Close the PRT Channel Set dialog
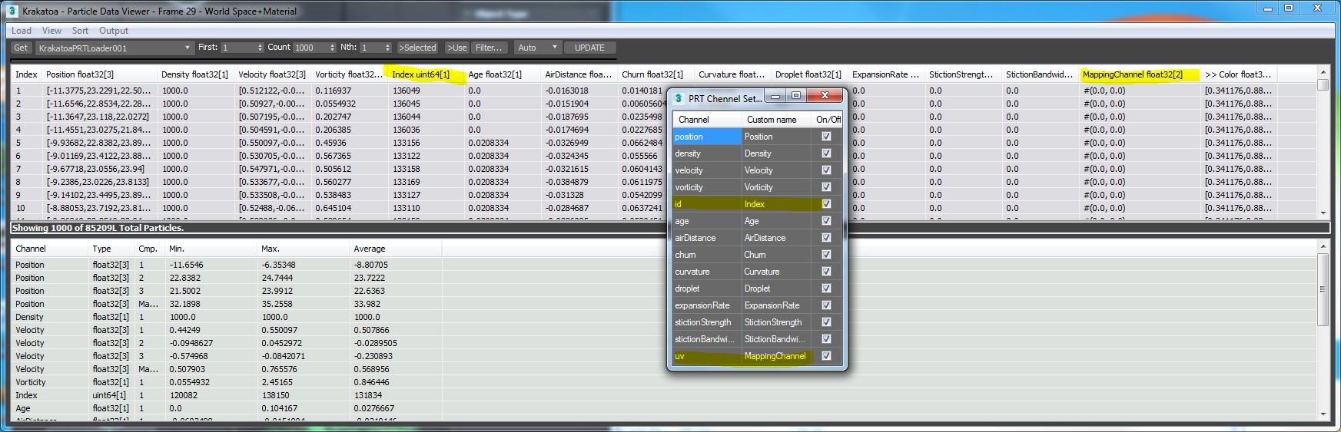 pyautogui.click(x=825, y=96)
